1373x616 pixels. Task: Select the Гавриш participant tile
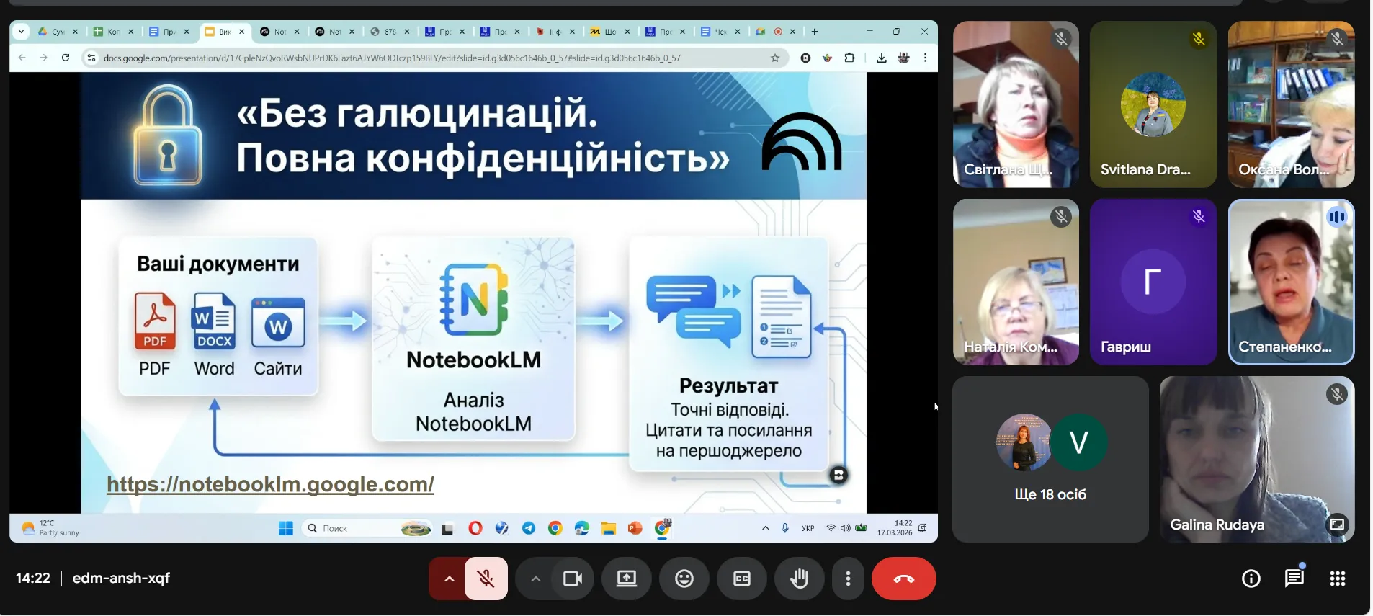1153,282
